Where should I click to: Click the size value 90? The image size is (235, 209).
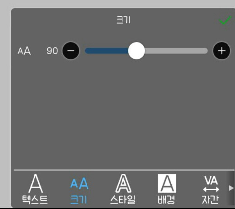coord(52,51)
